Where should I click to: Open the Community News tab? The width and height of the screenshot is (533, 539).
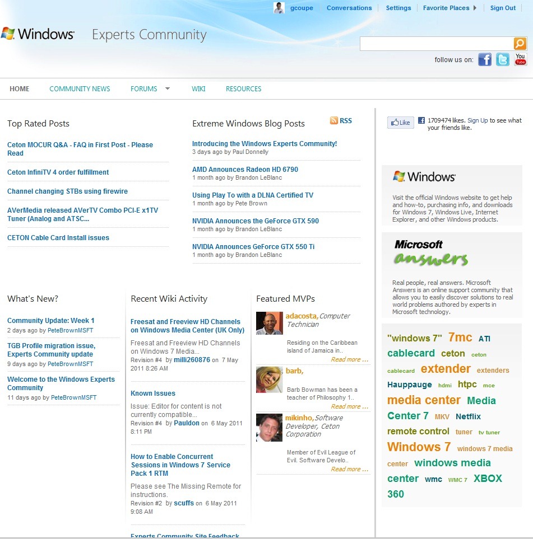pyautogui.click(x=80, y=89)
